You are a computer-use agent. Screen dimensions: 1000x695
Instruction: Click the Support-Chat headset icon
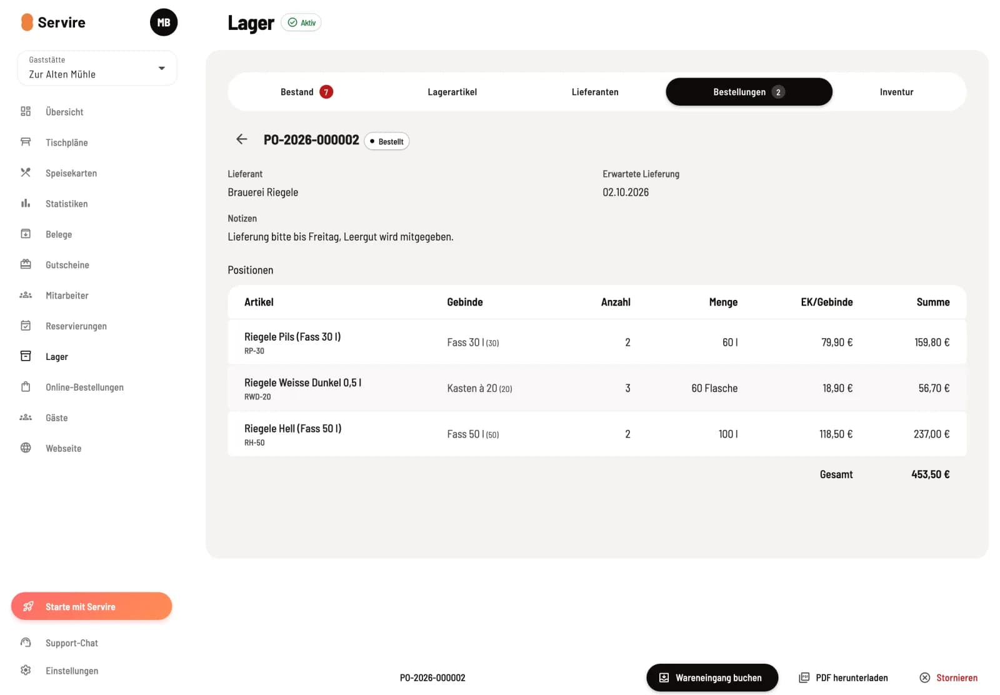26,642
